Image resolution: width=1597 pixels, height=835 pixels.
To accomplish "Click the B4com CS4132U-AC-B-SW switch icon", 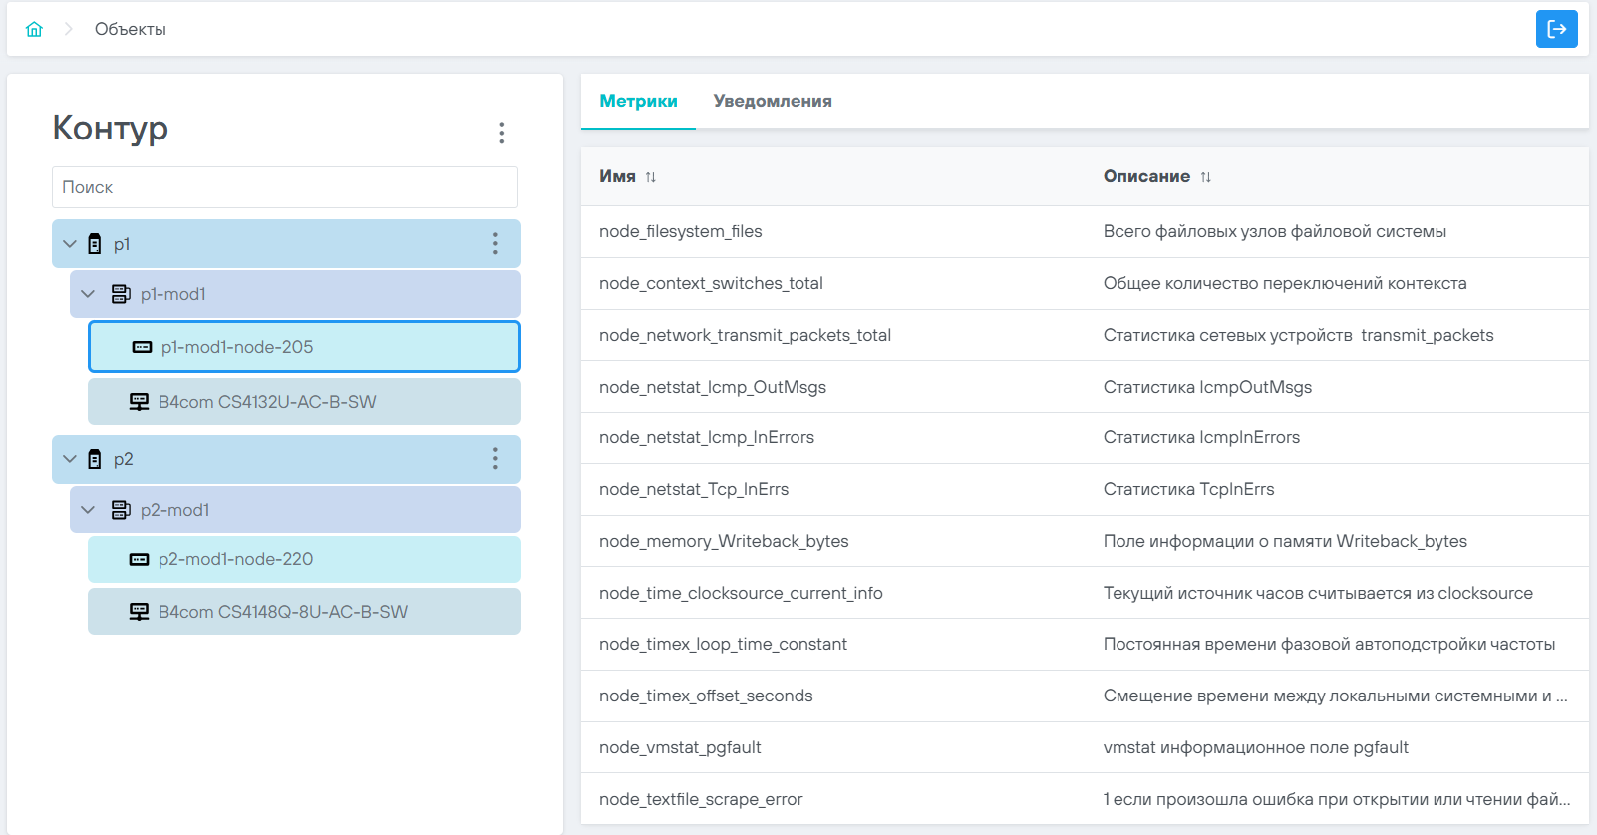I will [x=140, y=402].
